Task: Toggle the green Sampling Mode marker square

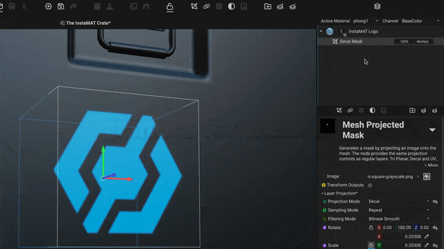Action: pos(325,210)
